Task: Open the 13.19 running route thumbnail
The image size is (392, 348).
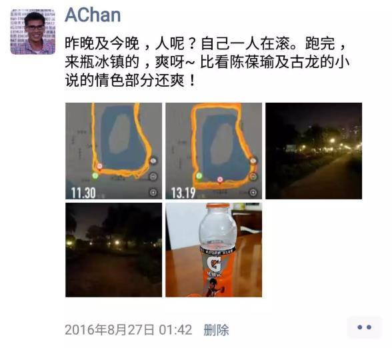Action: pos(214,151)
